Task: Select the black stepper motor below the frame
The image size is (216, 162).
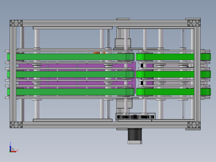Action: 135,136
